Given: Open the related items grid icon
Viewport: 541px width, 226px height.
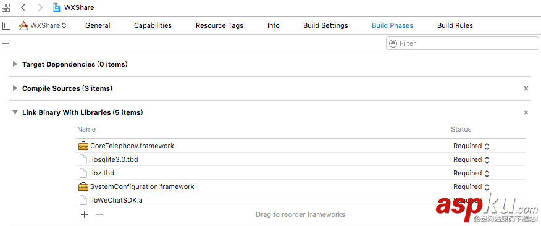Looking at the screenshot, I should click(6, 7).
